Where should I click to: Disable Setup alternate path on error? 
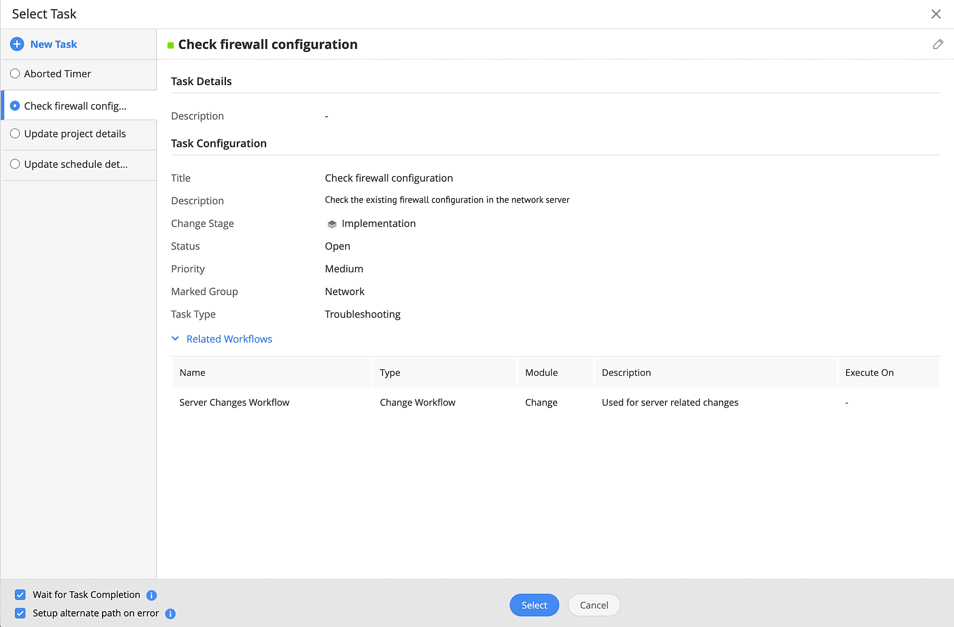20,613
